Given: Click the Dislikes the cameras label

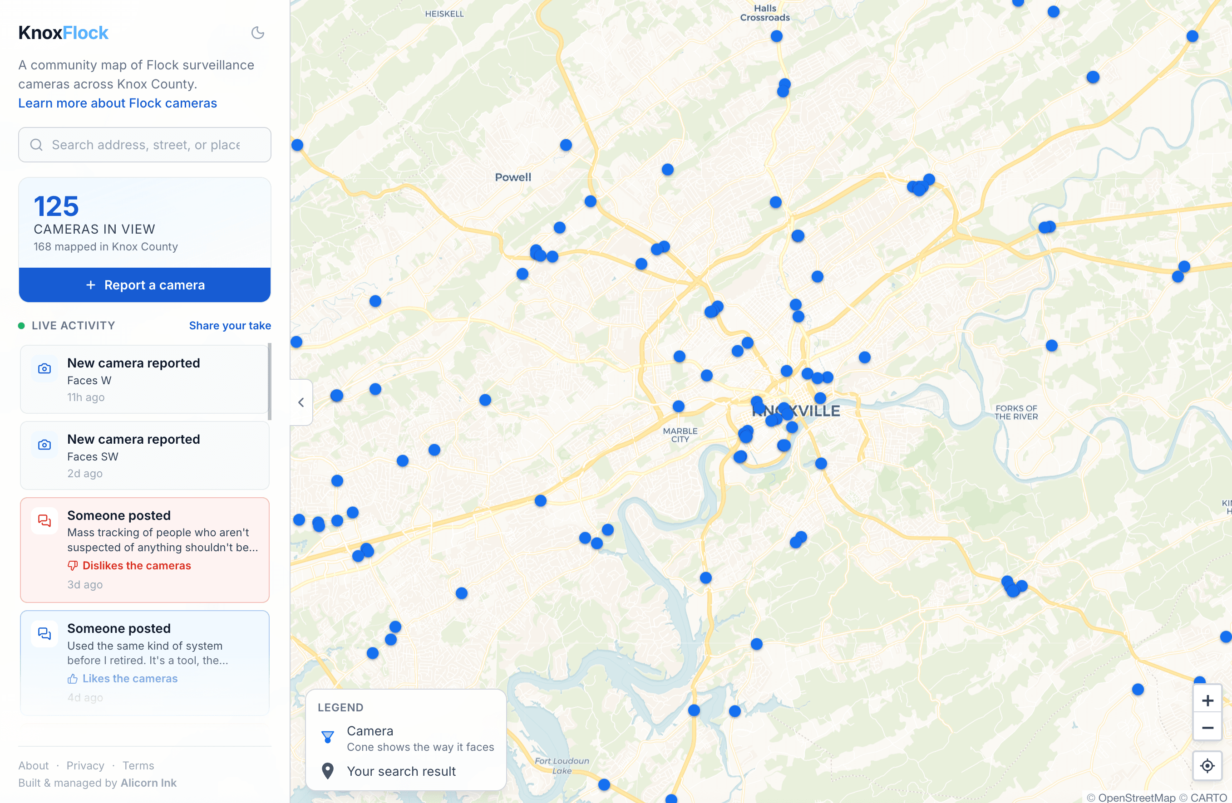Looking at the screenshot, I should [137, 566].
